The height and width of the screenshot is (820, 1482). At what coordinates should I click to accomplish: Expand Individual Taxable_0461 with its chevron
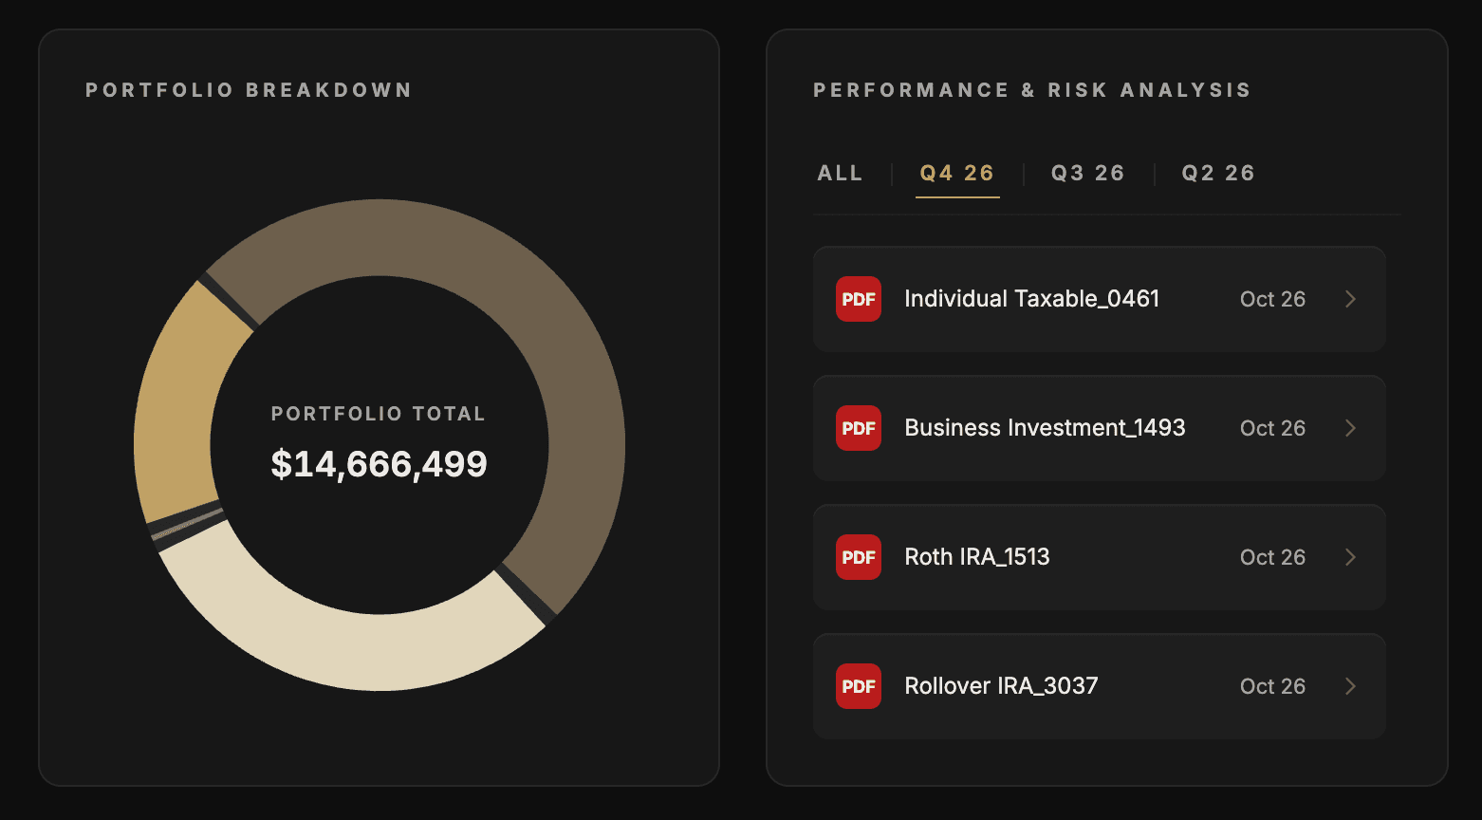coord(1350,299)
